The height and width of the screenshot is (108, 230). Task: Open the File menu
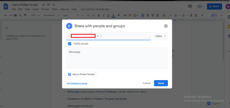pyautogui.click(x=14, y=9)
